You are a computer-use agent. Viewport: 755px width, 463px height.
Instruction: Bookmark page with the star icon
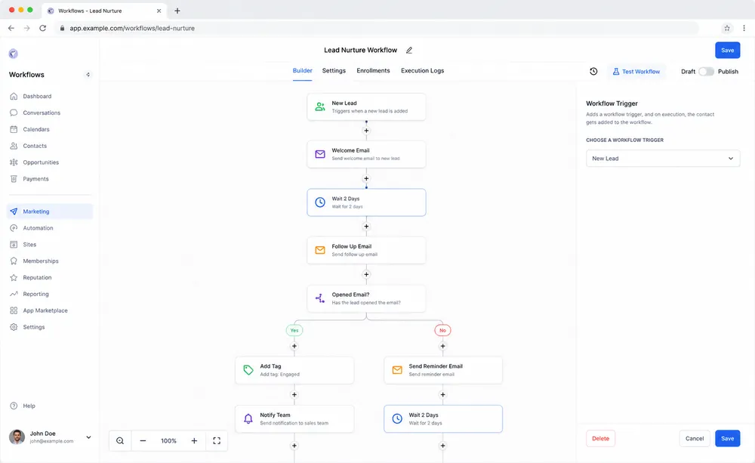[726, 28]
